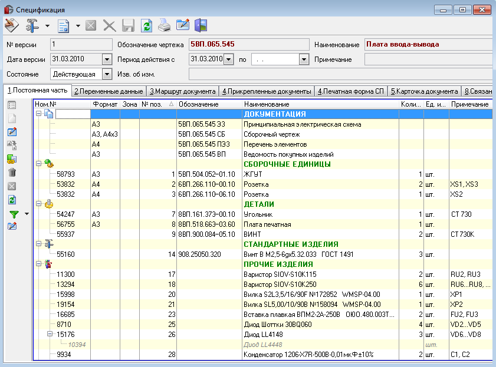The height and width of the screenshot is (367, 496).
Task: Click the folder-with-pencil icon in top toolbar
Action: pos(183,25)
